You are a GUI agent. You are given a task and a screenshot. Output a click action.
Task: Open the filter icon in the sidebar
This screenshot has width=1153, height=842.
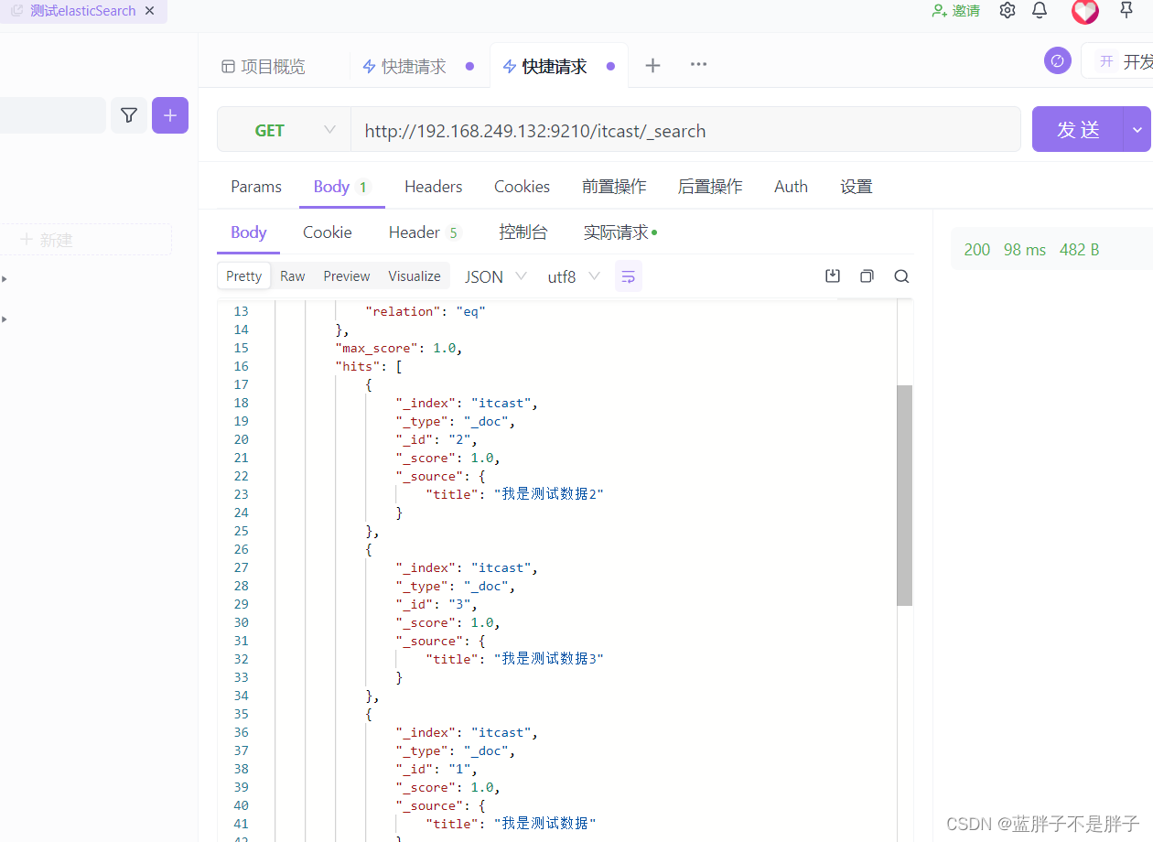(128, 115)
